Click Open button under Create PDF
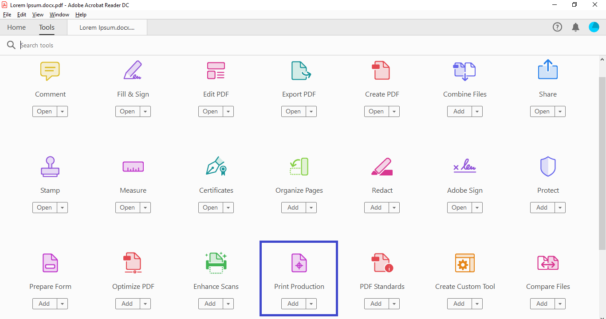This screenshot has width=606, height=319. click(376, 112)
